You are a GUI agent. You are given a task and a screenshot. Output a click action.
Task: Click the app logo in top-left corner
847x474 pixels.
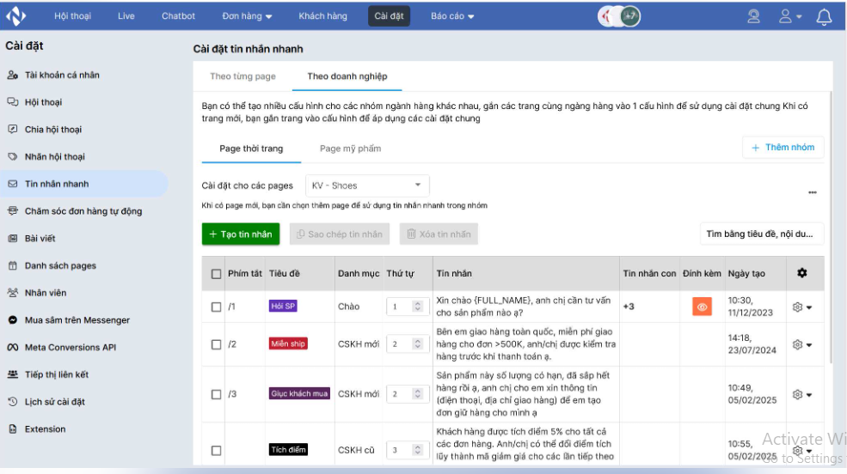(15, 16)
